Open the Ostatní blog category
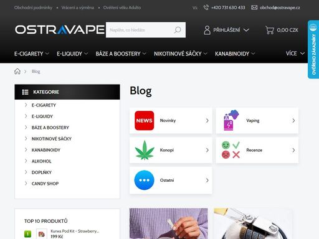 tap(171, 180)
